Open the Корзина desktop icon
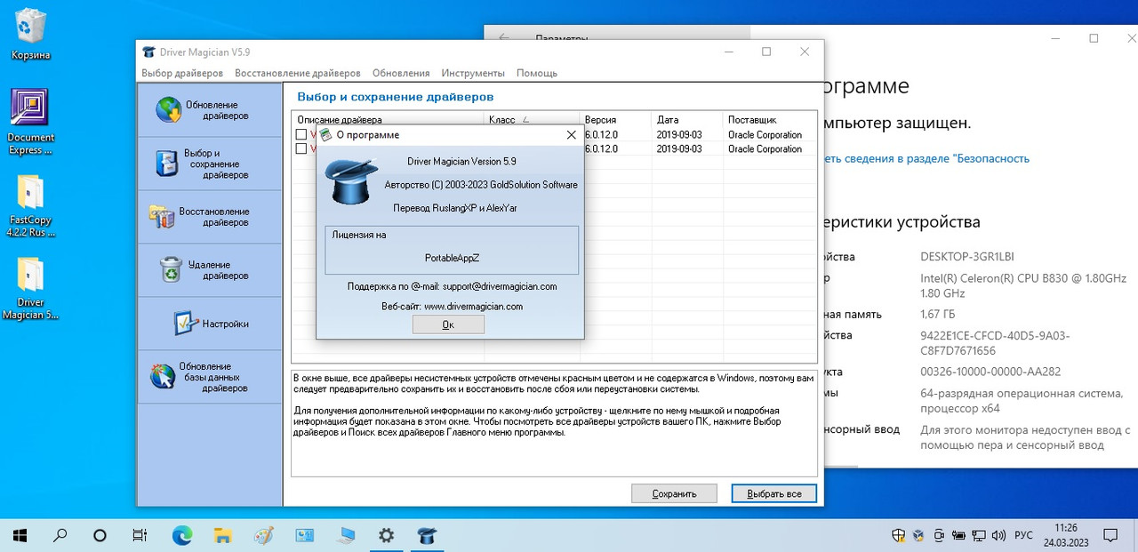The width and height of the screenshot is (1138, 552). click(30, 35)
